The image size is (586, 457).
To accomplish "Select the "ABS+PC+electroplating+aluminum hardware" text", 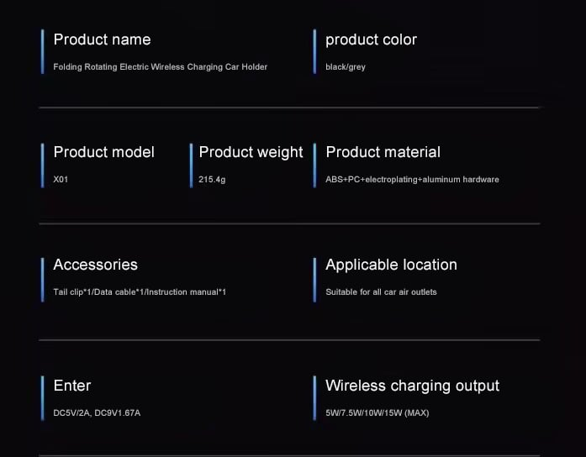I will (412, 180).
